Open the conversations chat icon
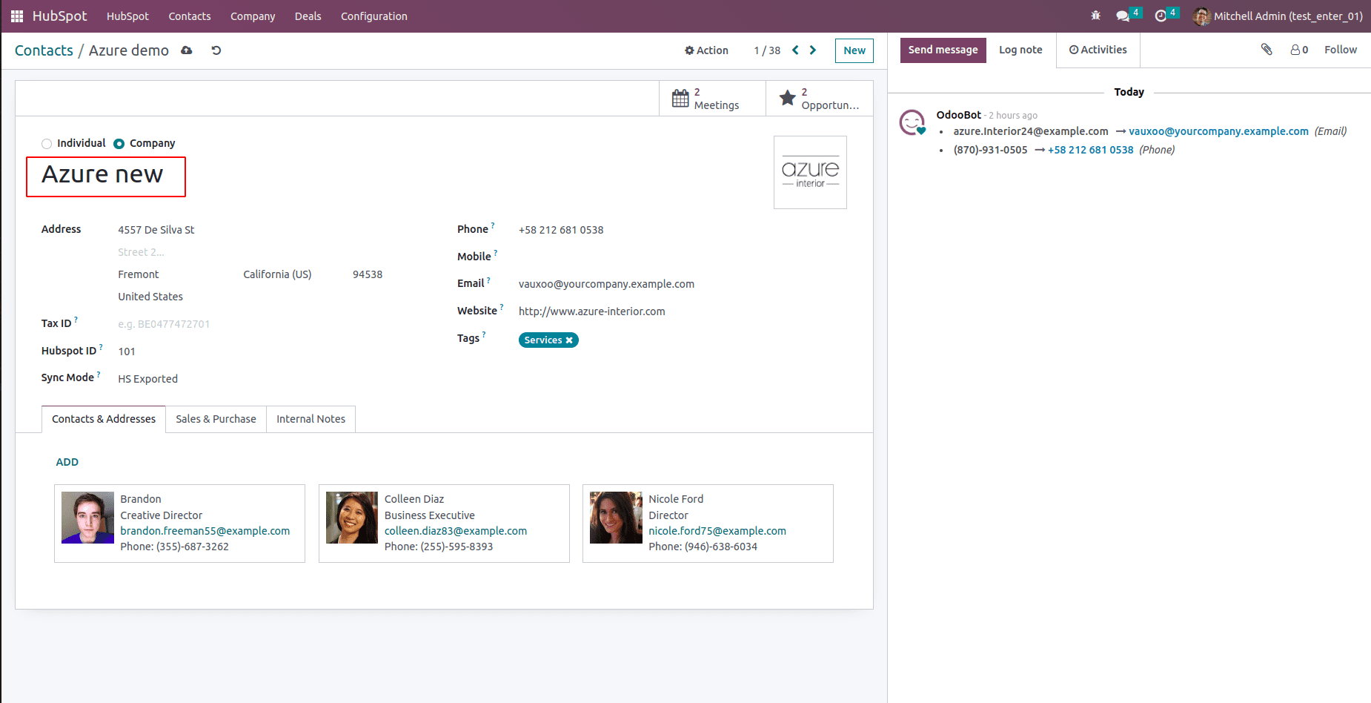The width and height of the screenshot is (1371, 703). point(1123,16)
